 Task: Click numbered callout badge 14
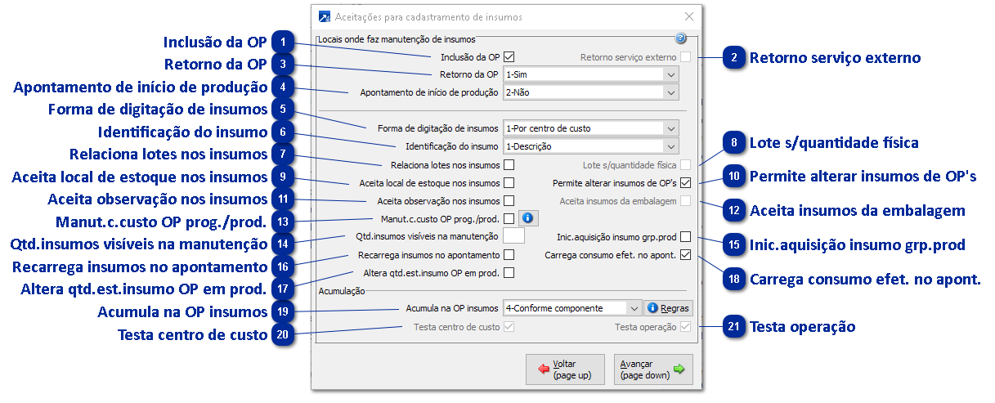click(x=282, y=244)
